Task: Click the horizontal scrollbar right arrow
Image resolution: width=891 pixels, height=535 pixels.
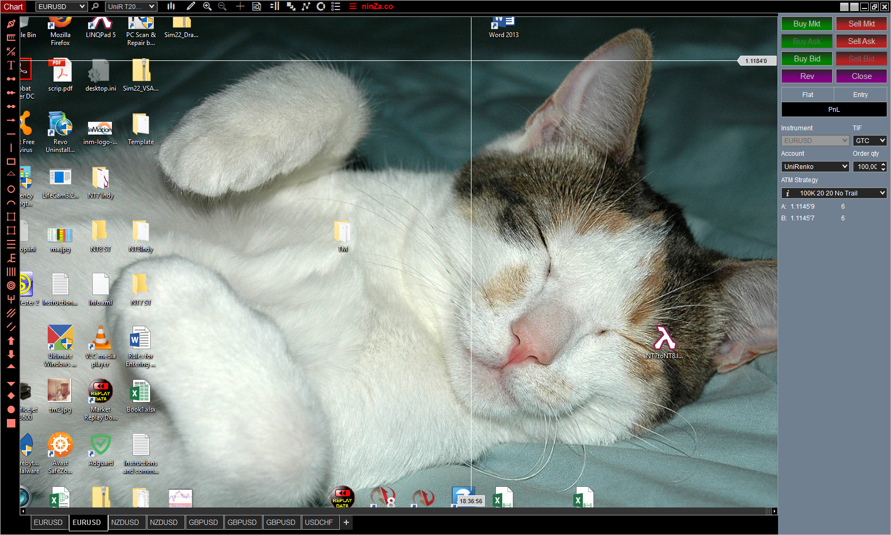Action: point(774,511)
